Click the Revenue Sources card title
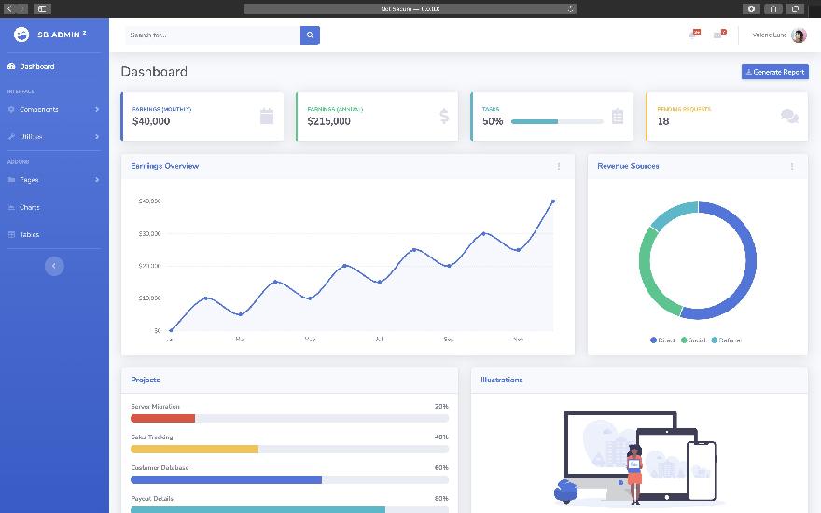 [x=628, y=166]
